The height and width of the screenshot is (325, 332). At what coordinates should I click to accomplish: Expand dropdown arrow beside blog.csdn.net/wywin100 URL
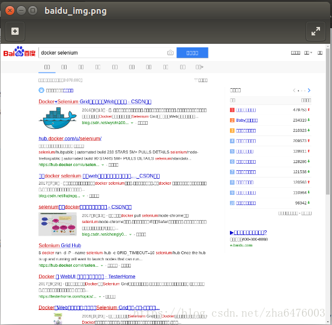[x=132, y=123]
